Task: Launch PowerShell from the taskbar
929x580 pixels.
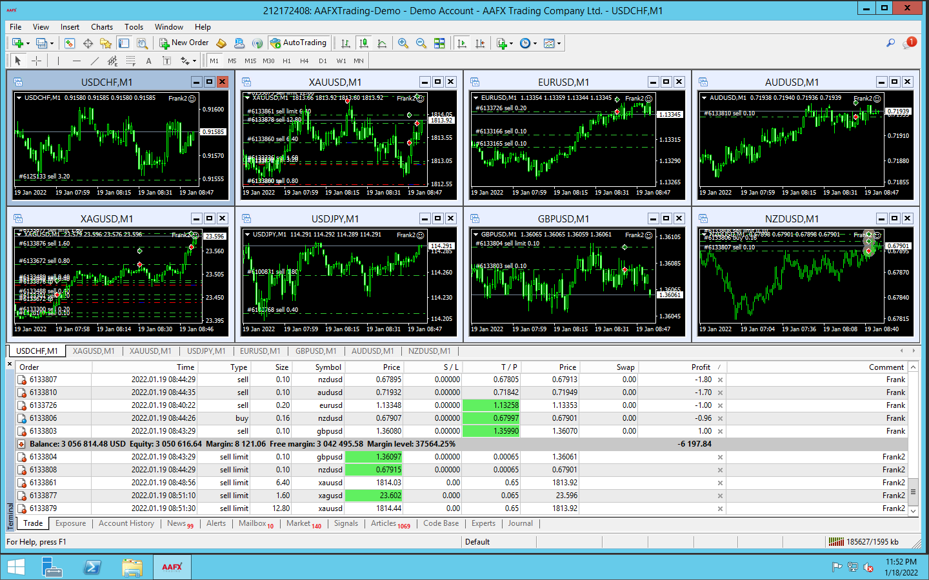Action: [92, 567]
